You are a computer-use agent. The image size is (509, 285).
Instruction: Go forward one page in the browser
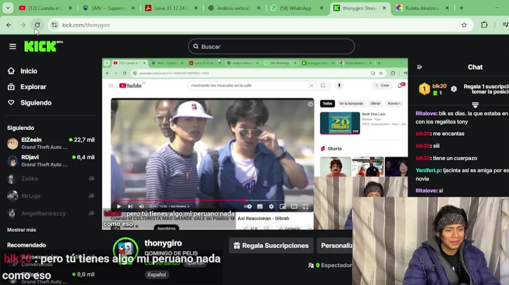(23, 25)
